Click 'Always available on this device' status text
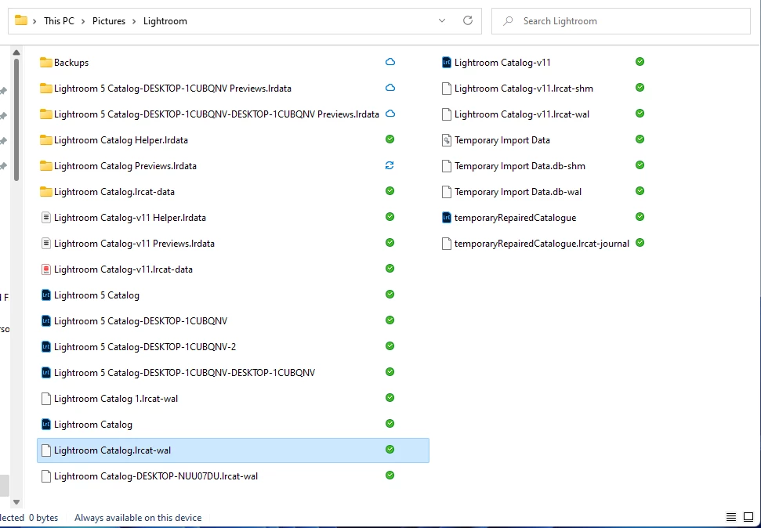The width and height of the screenshot is (761, 528). (x=138, y=517)
